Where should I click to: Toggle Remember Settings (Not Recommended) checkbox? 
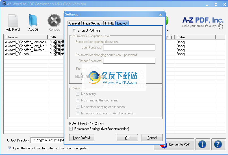pos(71,129)
